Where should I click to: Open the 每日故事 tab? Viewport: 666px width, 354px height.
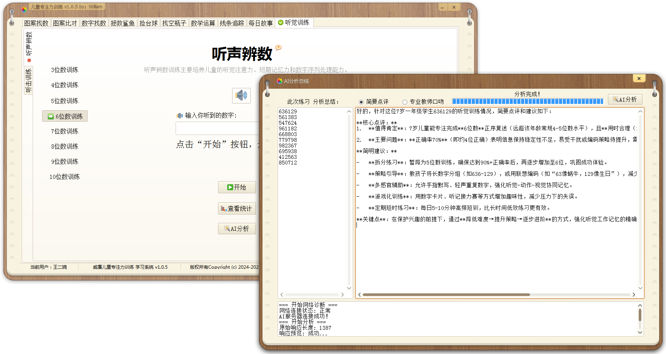pos(261,22)
